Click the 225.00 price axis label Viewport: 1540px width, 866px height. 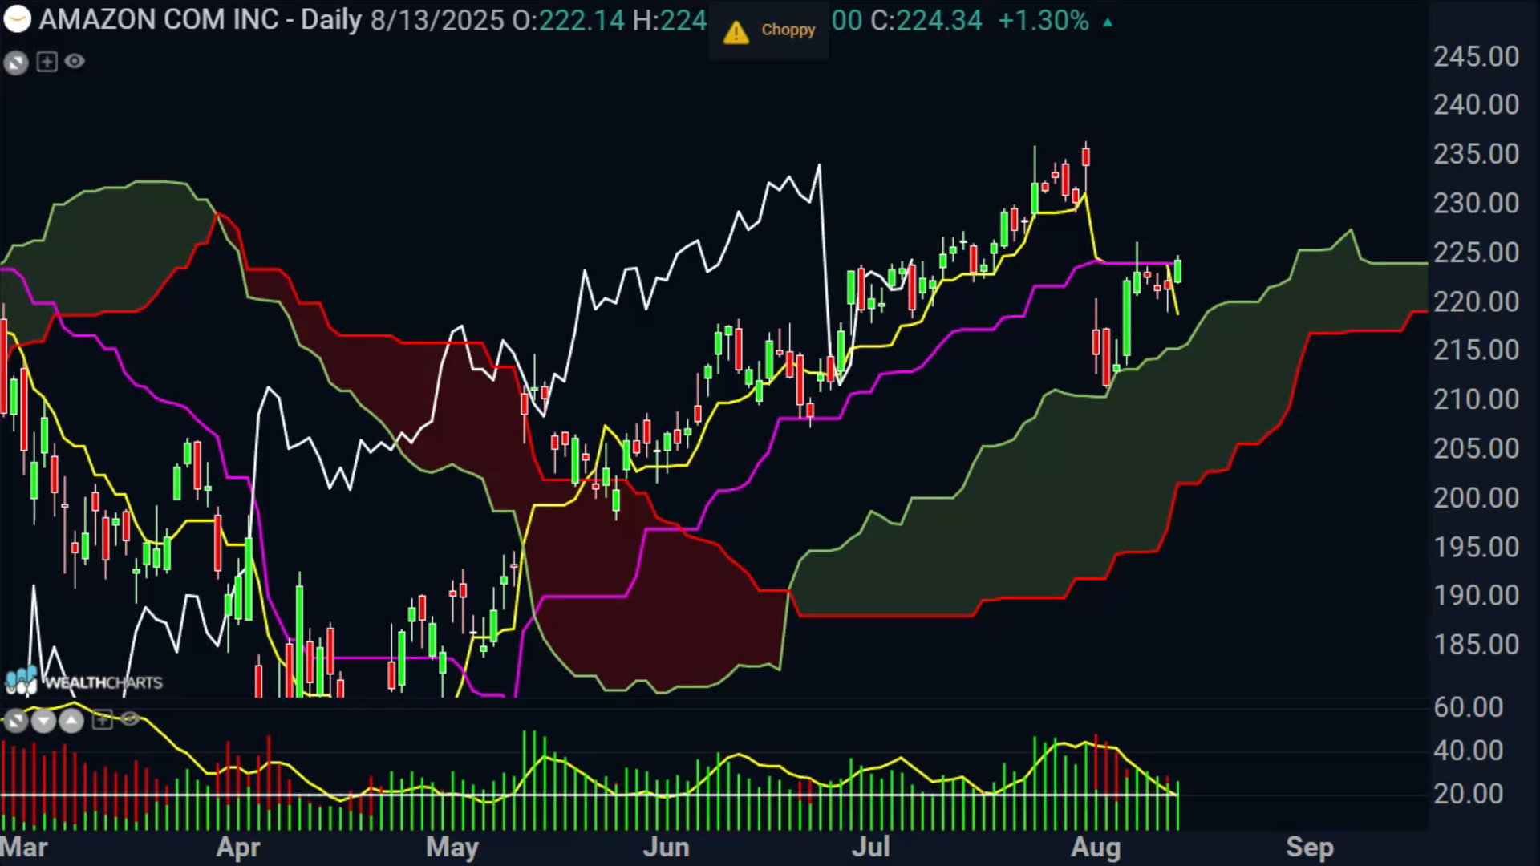coord(1476,253)
